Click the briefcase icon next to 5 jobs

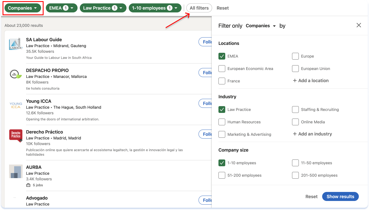28,185
